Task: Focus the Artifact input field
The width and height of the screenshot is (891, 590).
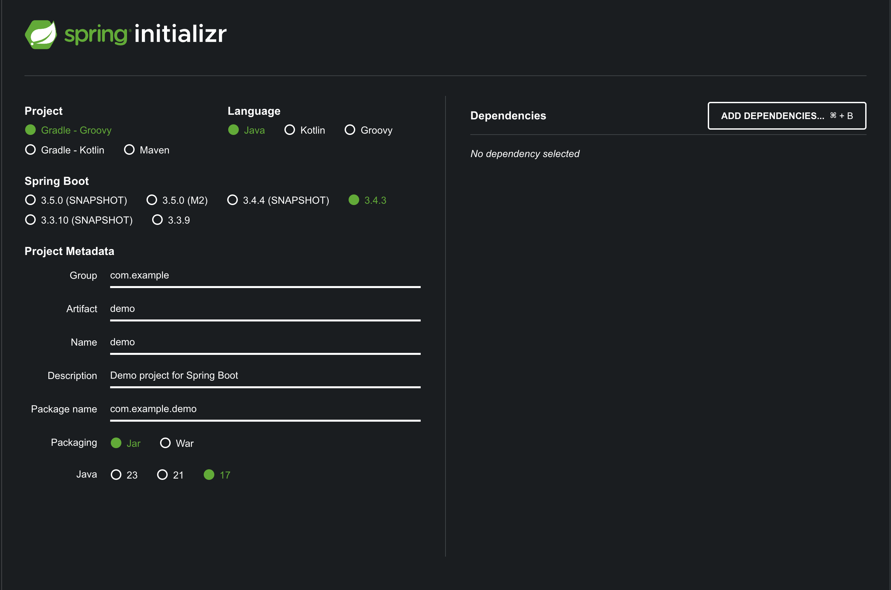Action: pos(265,309)
